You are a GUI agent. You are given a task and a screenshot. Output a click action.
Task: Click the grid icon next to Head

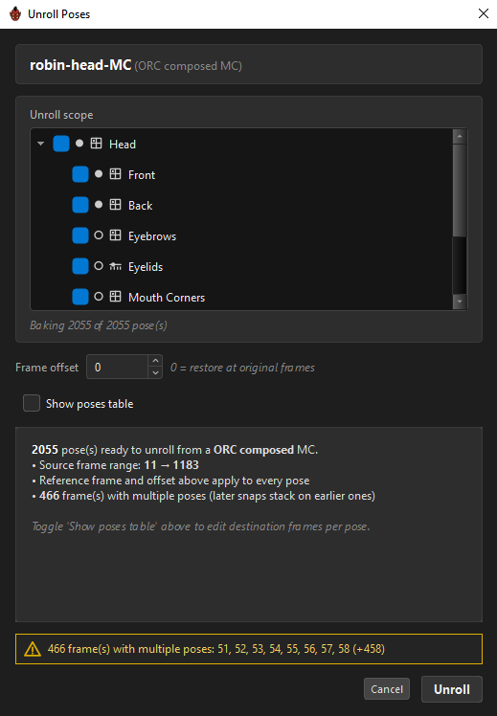96,144
